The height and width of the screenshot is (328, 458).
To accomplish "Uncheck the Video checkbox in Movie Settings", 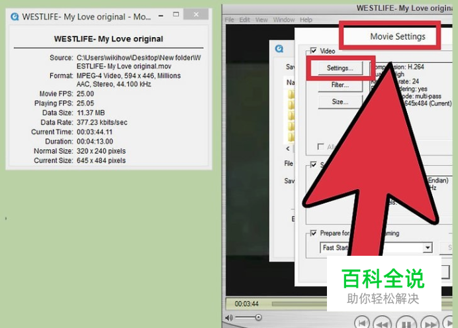I will [x=314, y=51].
